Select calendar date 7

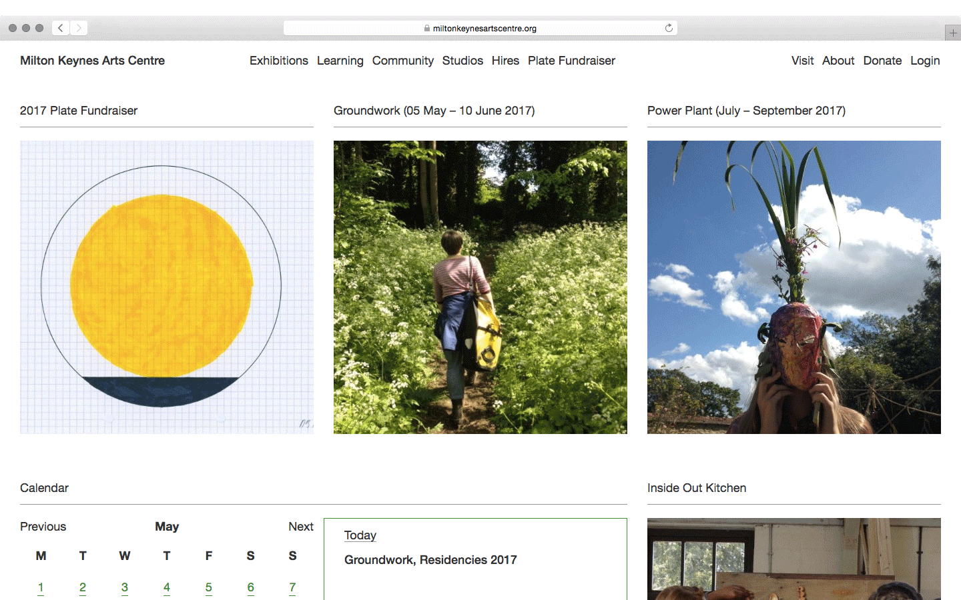[x=292, y=587]
